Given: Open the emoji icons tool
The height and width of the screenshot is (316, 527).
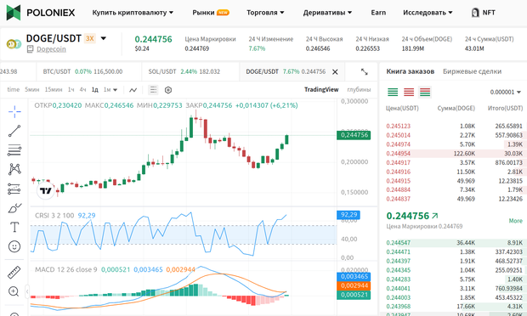Looking at the screenshot, I should [14, 247].
